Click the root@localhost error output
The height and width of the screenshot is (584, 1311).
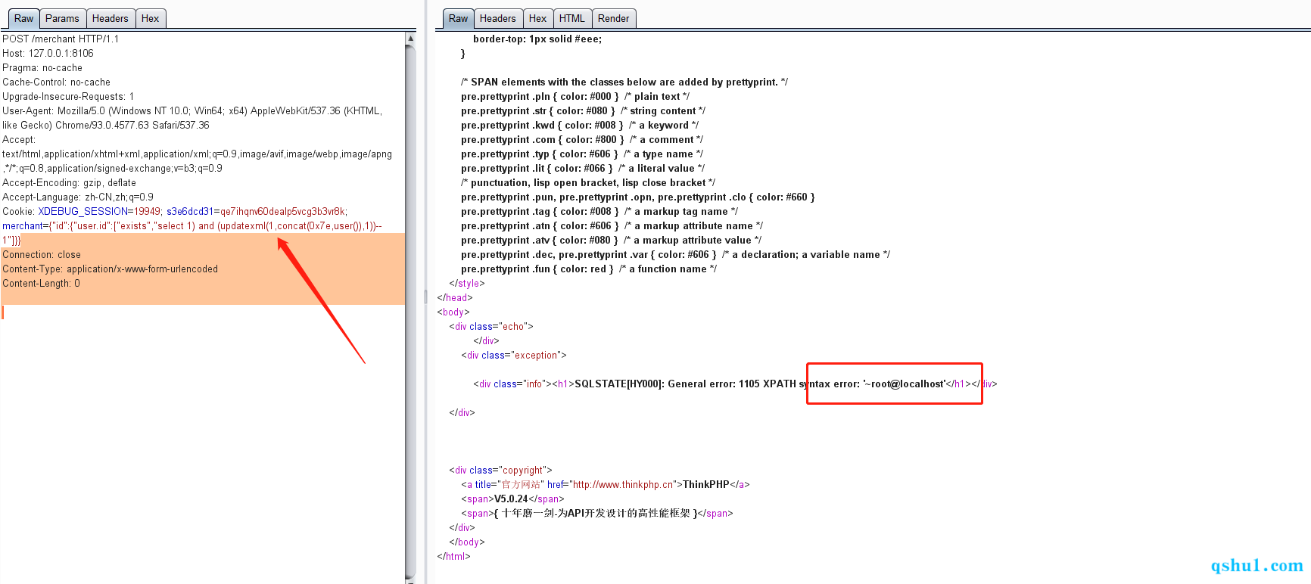(x=904, y=384)
